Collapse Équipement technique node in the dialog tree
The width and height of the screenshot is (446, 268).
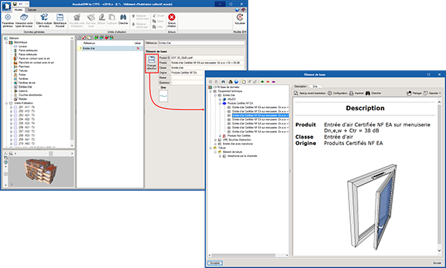pyautogui.click(x=211, y=91)
